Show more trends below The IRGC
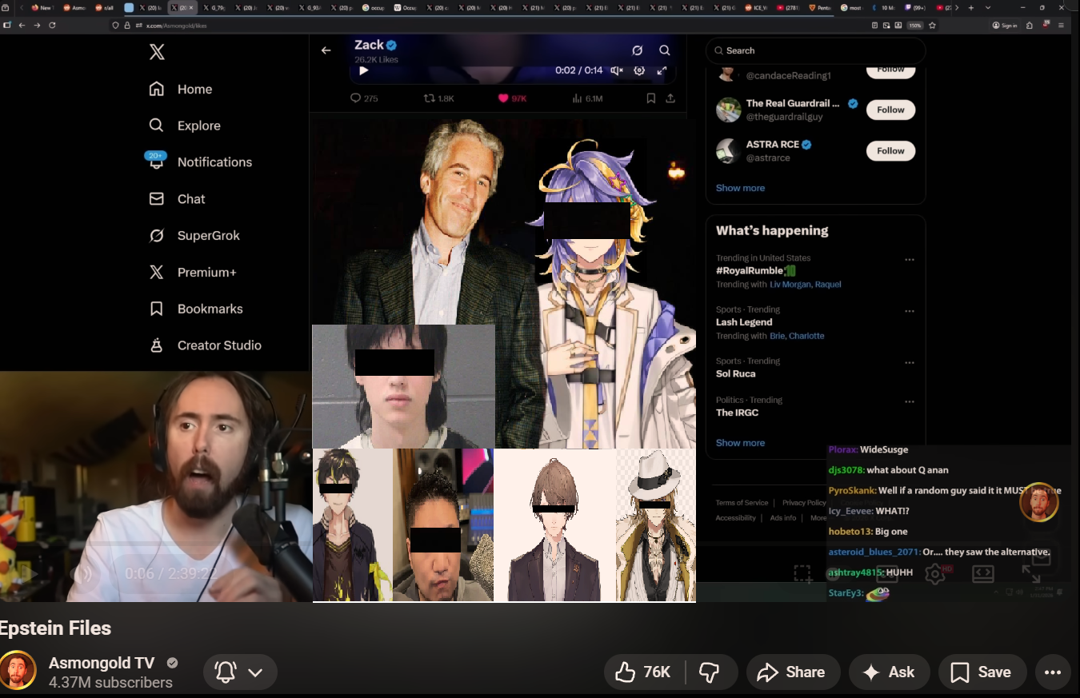1080x698 pixels. [x=740, y=443]
